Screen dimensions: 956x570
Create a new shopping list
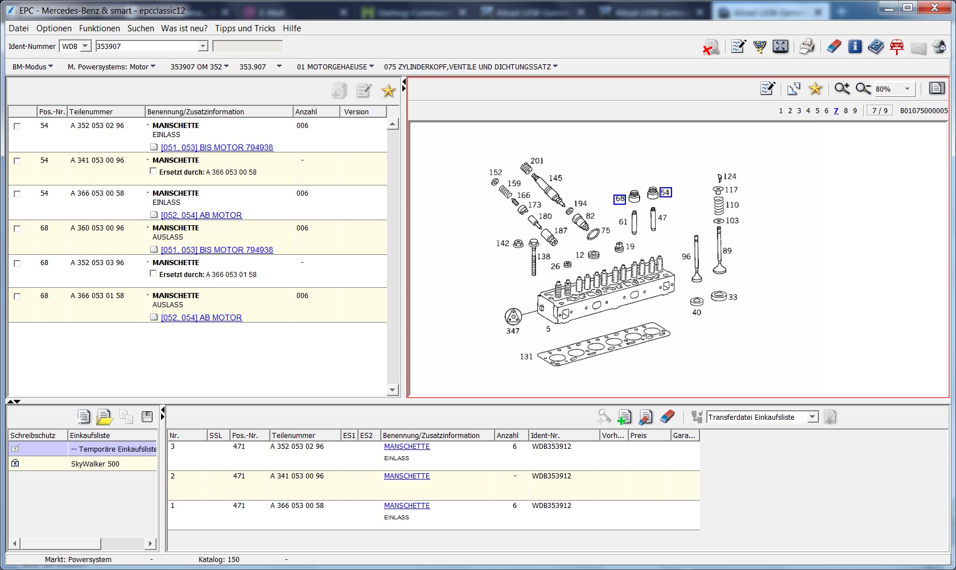[84, 417]
